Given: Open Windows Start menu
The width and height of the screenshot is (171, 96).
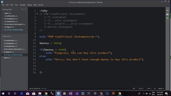Looking at the screenshot, I should (x=3, y=94).
